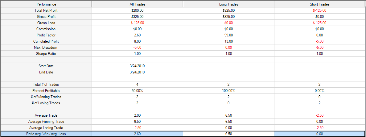The image size is (366, 137).
Task: Select the All Trades Gross Loss cell
Action: [137, 23]
